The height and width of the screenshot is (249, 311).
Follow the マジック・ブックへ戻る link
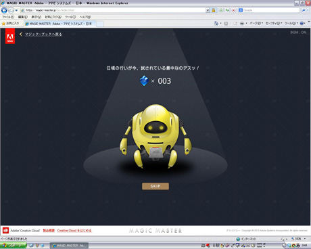click(x=43, y=34)
